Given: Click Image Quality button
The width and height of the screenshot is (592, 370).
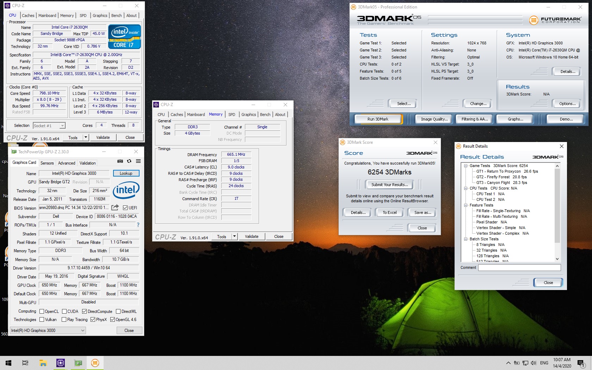Looking at the screenshot, I should pos(434,119).
